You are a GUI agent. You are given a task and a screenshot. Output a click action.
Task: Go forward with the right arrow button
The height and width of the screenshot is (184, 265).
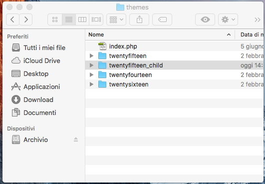point(26,19)
